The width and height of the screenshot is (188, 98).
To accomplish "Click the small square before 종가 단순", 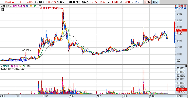I will click(x=11, y=6).
